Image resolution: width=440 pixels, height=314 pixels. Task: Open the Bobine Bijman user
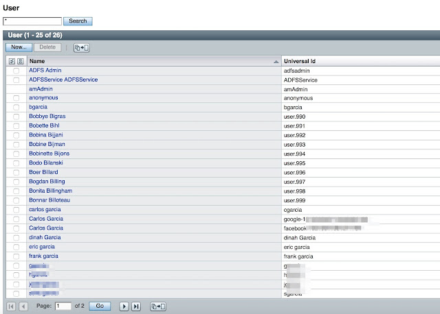[x=47, y=144]
